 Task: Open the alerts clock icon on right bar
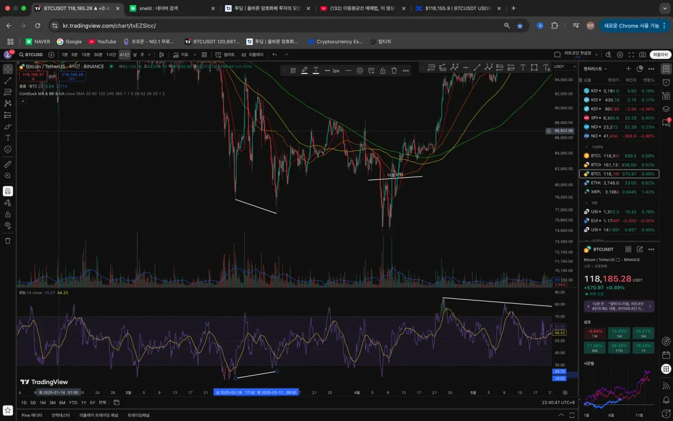coord(666,82)
